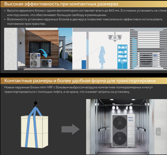
Task: Click the outdoor unit inside the elevator
Action: click(123, 131)
